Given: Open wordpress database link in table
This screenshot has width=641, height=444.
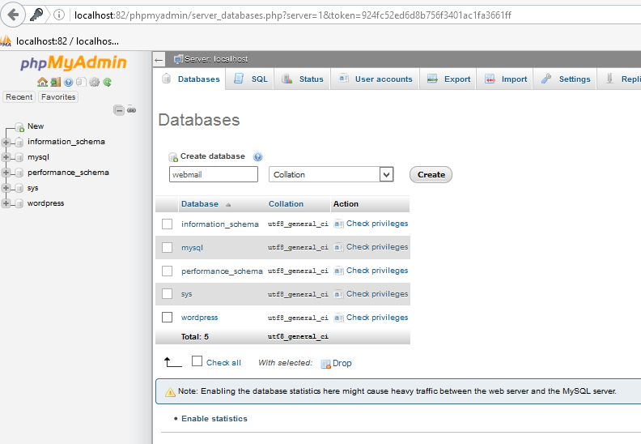Looking at the screenshot, I should 199,318.
